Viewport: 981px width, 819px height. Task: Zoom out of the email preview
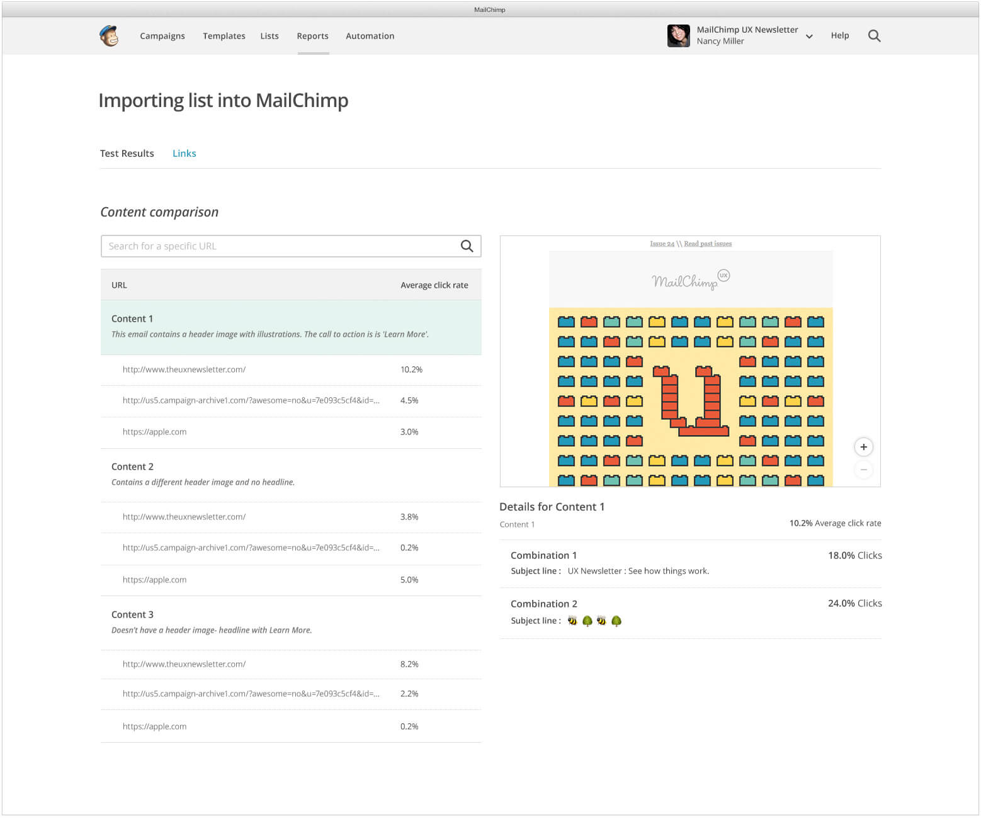click(863, 470)
